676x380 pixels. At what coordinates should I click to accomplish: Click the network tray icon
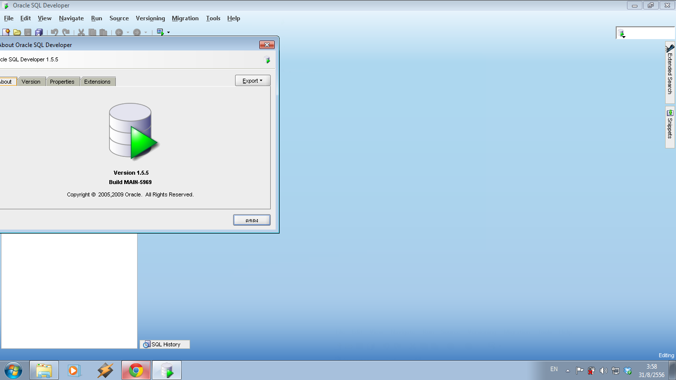tap(616, 371)
